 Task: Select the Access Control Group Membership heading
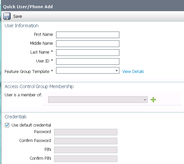click(39, 86)
